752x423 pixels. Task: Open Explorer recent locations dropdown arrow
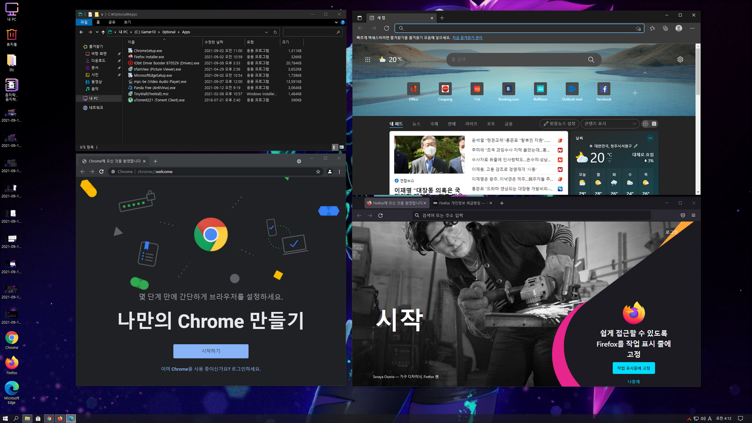pyautogui.click(x=97, y=32)
